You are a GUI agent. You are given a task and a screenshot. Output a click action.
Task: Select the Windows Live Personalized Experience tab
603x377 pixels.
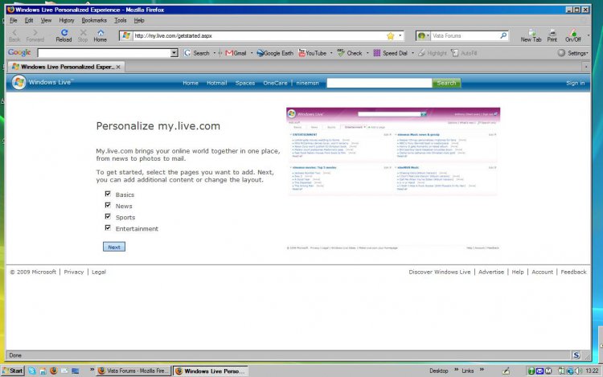click(x=65, y=67)
